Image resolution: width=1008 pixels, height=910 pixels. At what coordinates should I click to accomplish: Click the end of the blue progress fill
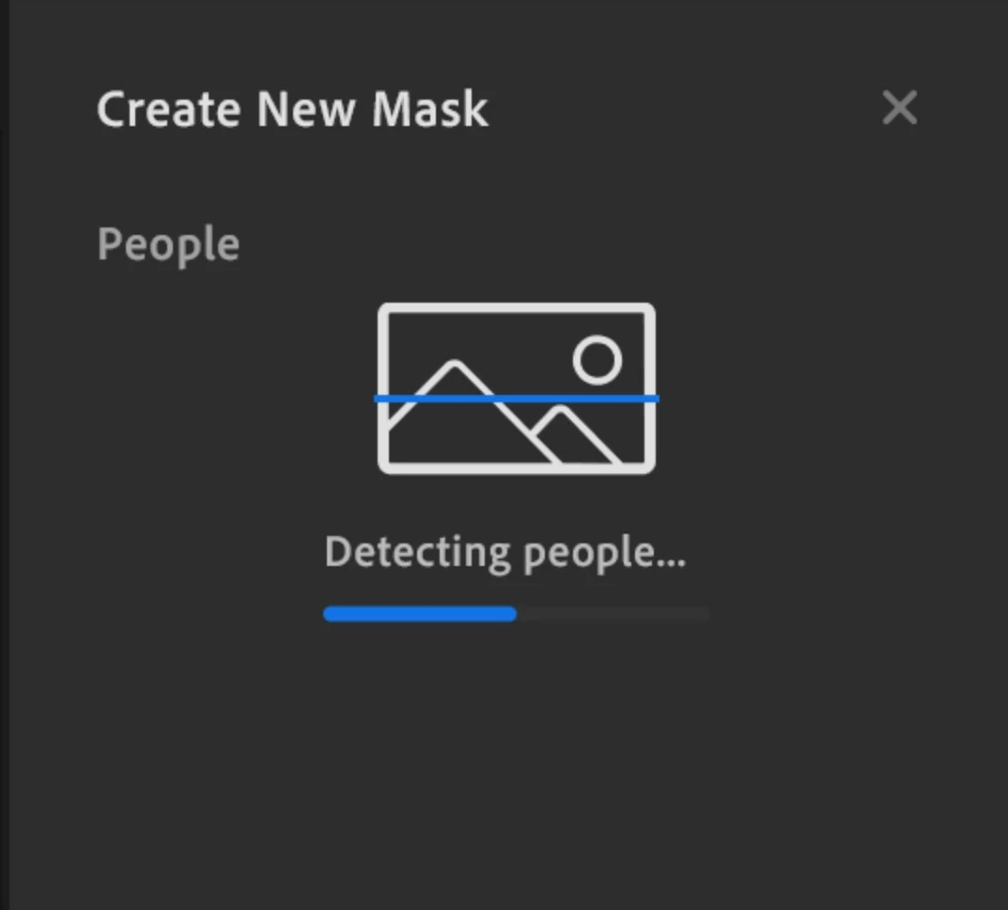pyautogui.click(x=510, y=614)
